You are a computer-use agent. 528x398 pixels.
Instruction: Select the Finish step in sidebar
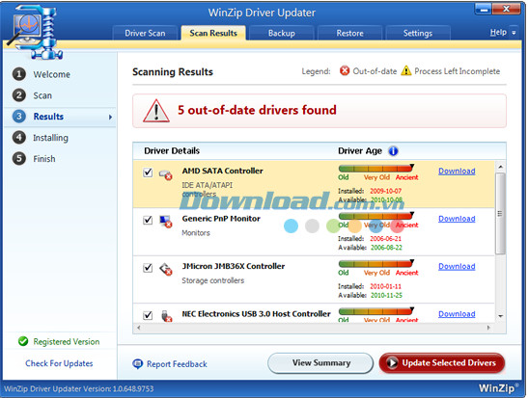[x=44, y=159]
